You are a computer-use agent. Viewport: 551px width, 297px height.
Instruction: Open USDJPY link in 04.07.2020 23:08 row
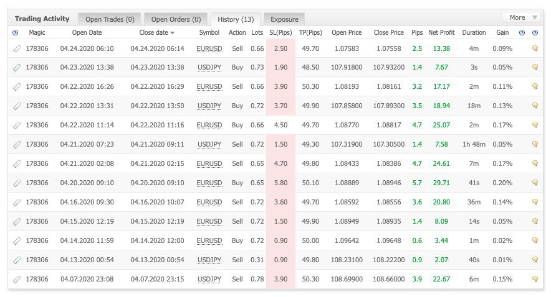tap(209, 279)
